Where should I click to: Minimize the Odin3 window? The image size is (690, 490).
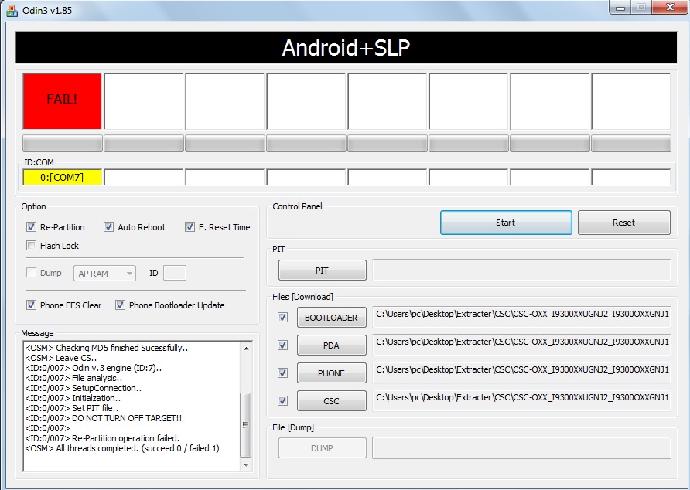620,8
